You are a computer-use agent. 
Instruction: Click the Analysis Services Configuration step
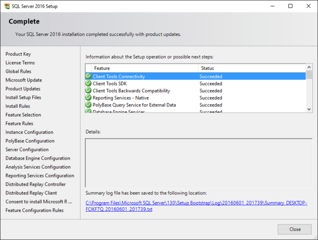point(38,167)
